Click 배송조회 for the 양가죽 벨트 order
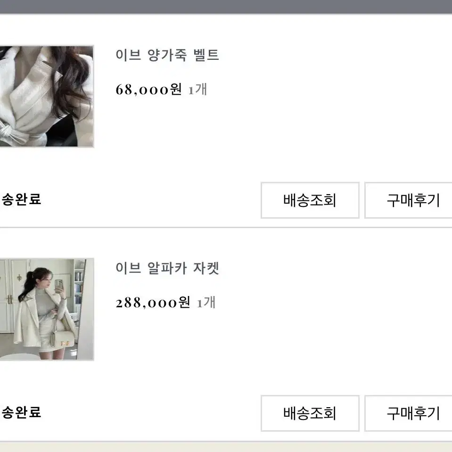Image resolution: width=452 pixels, height=452 pixels. click(310, 200)
